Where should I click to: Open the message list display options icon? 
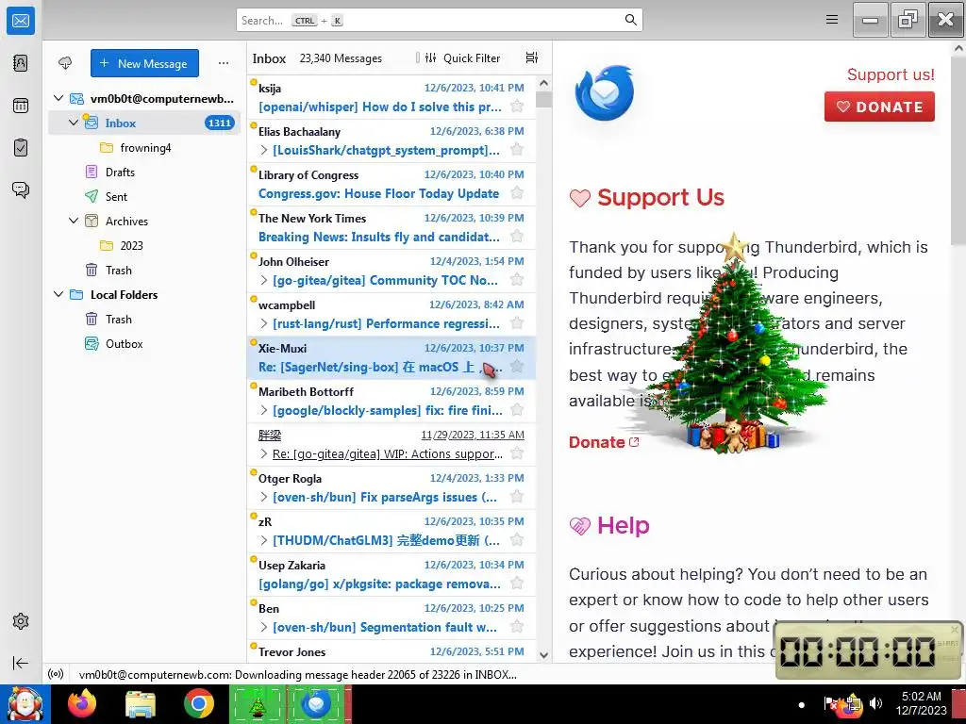point(532,58)
